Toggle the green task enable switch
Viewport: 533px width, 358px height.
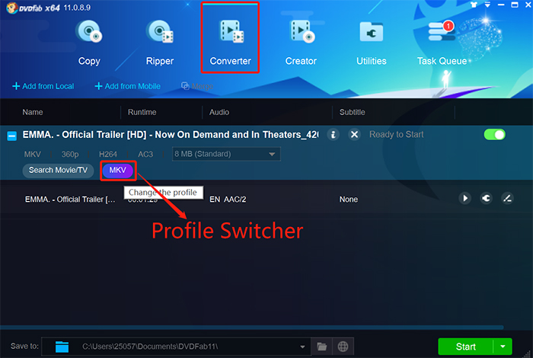click(x=495, y=135)
